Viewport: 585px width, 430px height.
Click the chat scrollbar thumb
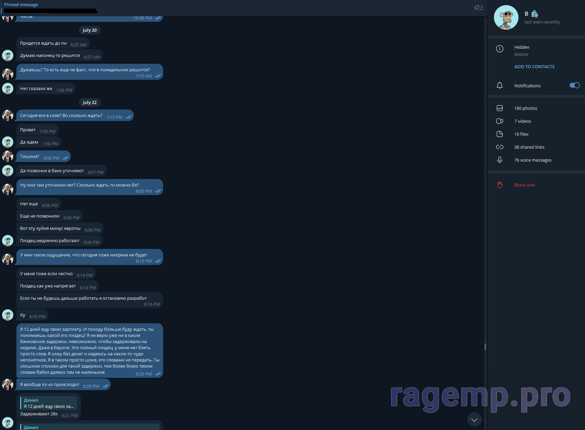point(485,347)
